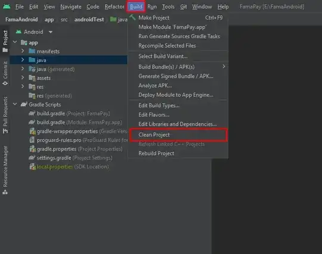Open the Refactor menu
322x254 pixels.
[x=114, y=7]
